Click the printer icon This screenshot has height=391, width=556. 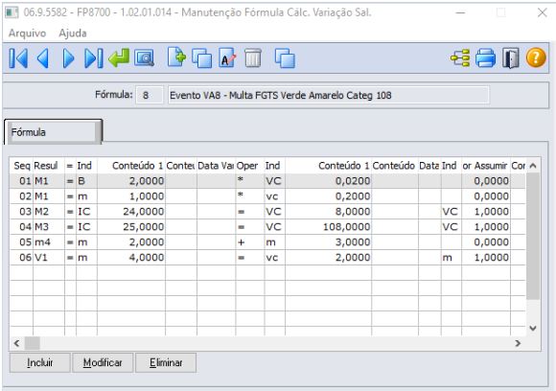click(485, 57)
